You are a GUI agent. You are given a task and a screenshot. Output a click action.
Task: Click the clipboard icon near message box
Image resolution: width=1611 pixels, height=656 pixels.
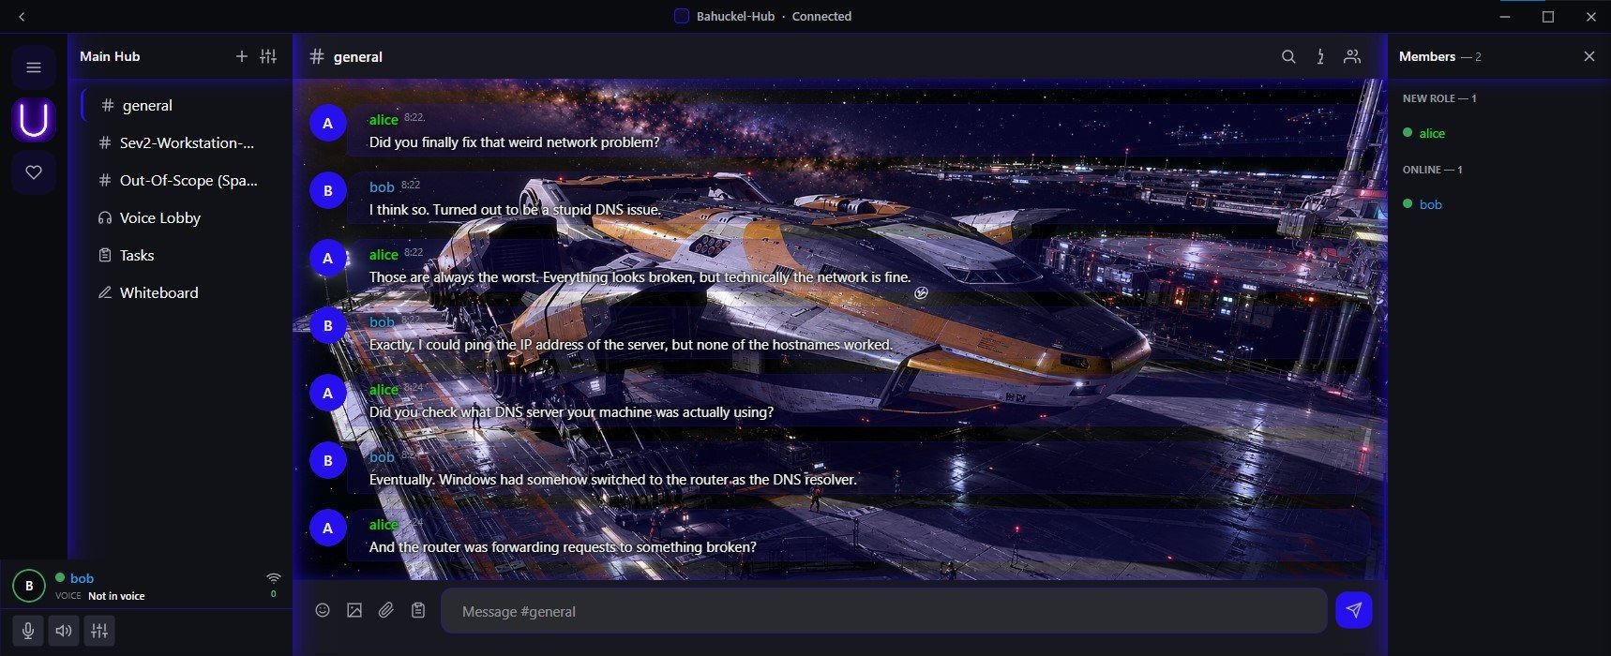tap(418, 610)
